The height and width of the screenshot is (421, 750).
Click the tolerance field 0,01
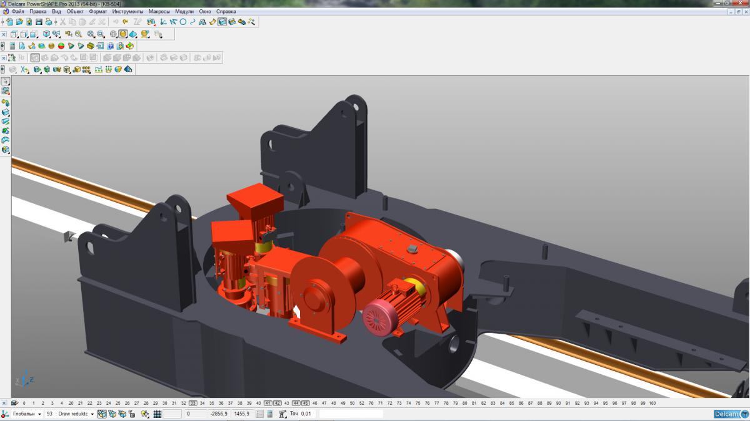tap(306, 414)
